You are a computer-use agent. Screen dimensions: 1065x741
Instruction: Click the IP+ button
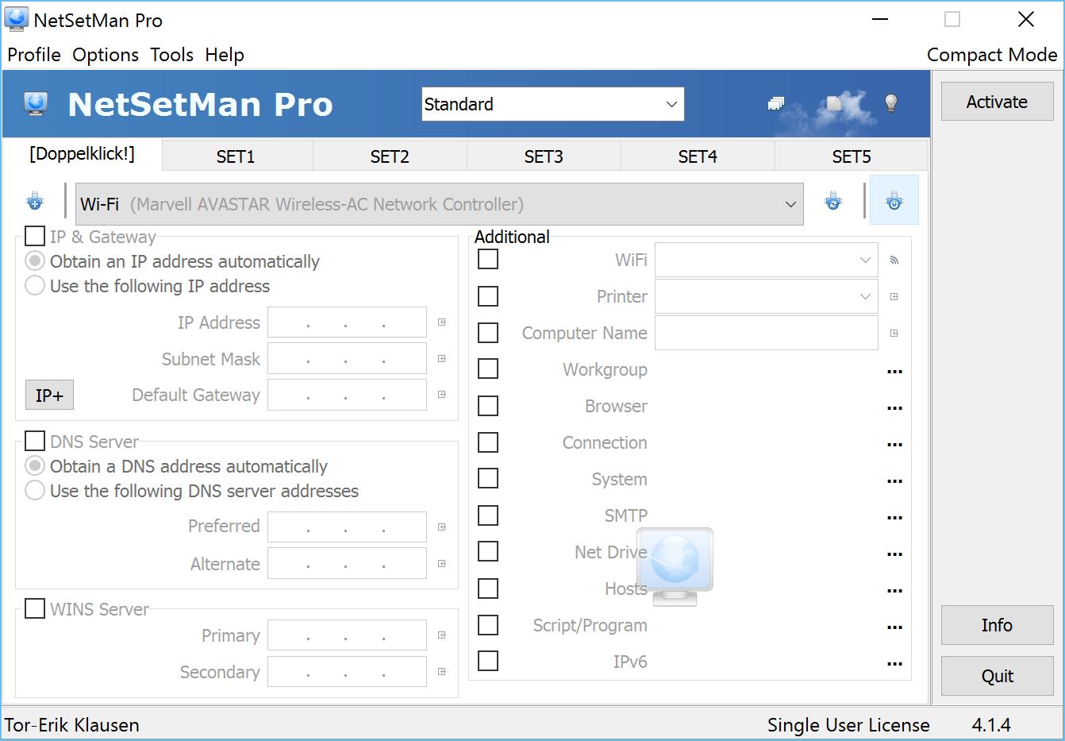49,395
